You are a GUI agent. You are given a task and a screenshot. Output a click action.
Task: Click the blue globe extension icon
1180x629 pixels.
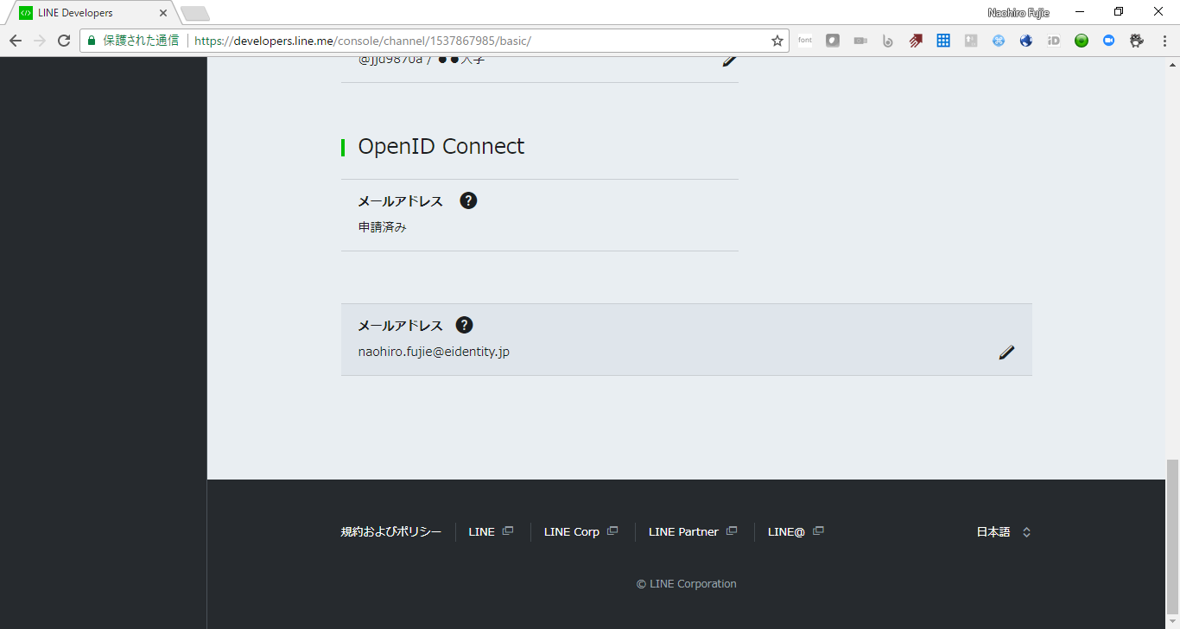(1026, 41)
